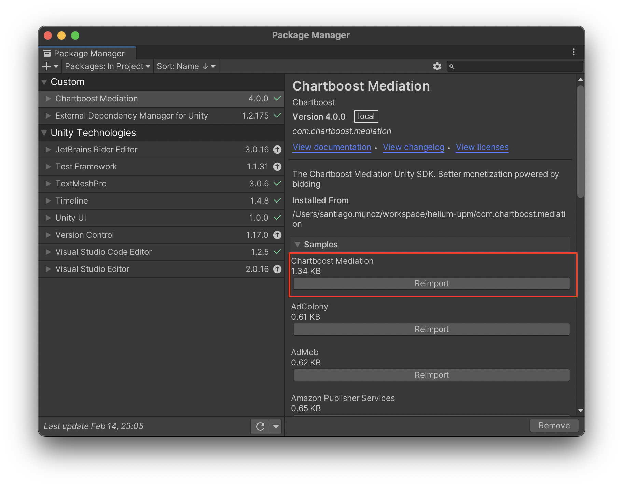The image size is (623, 487).
Task: Click the refresh package list icon
Action: [260, 426]
